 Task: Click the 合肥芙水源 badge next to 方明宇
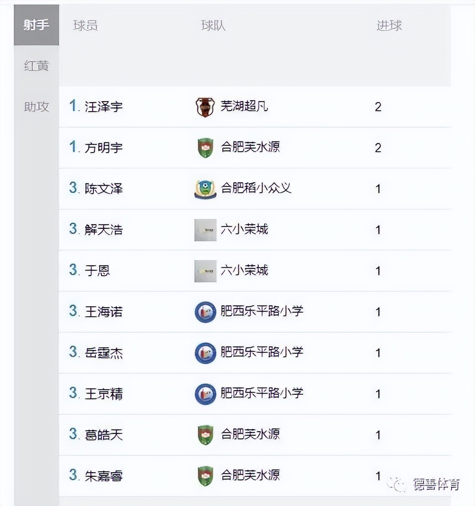[x=205, y=148]
